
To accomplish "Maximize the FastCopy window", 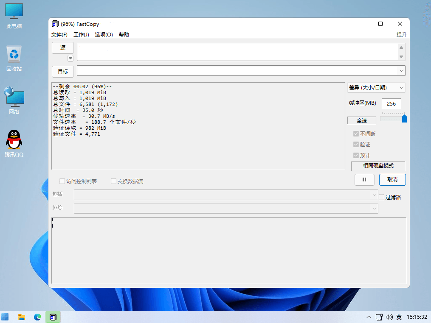I will [x=380, y=24].
